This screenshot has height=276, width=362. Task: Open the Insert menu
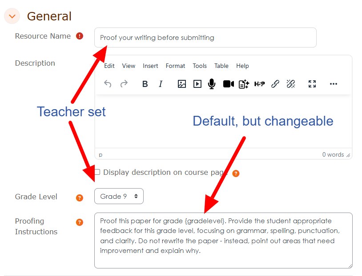(150, 66)
